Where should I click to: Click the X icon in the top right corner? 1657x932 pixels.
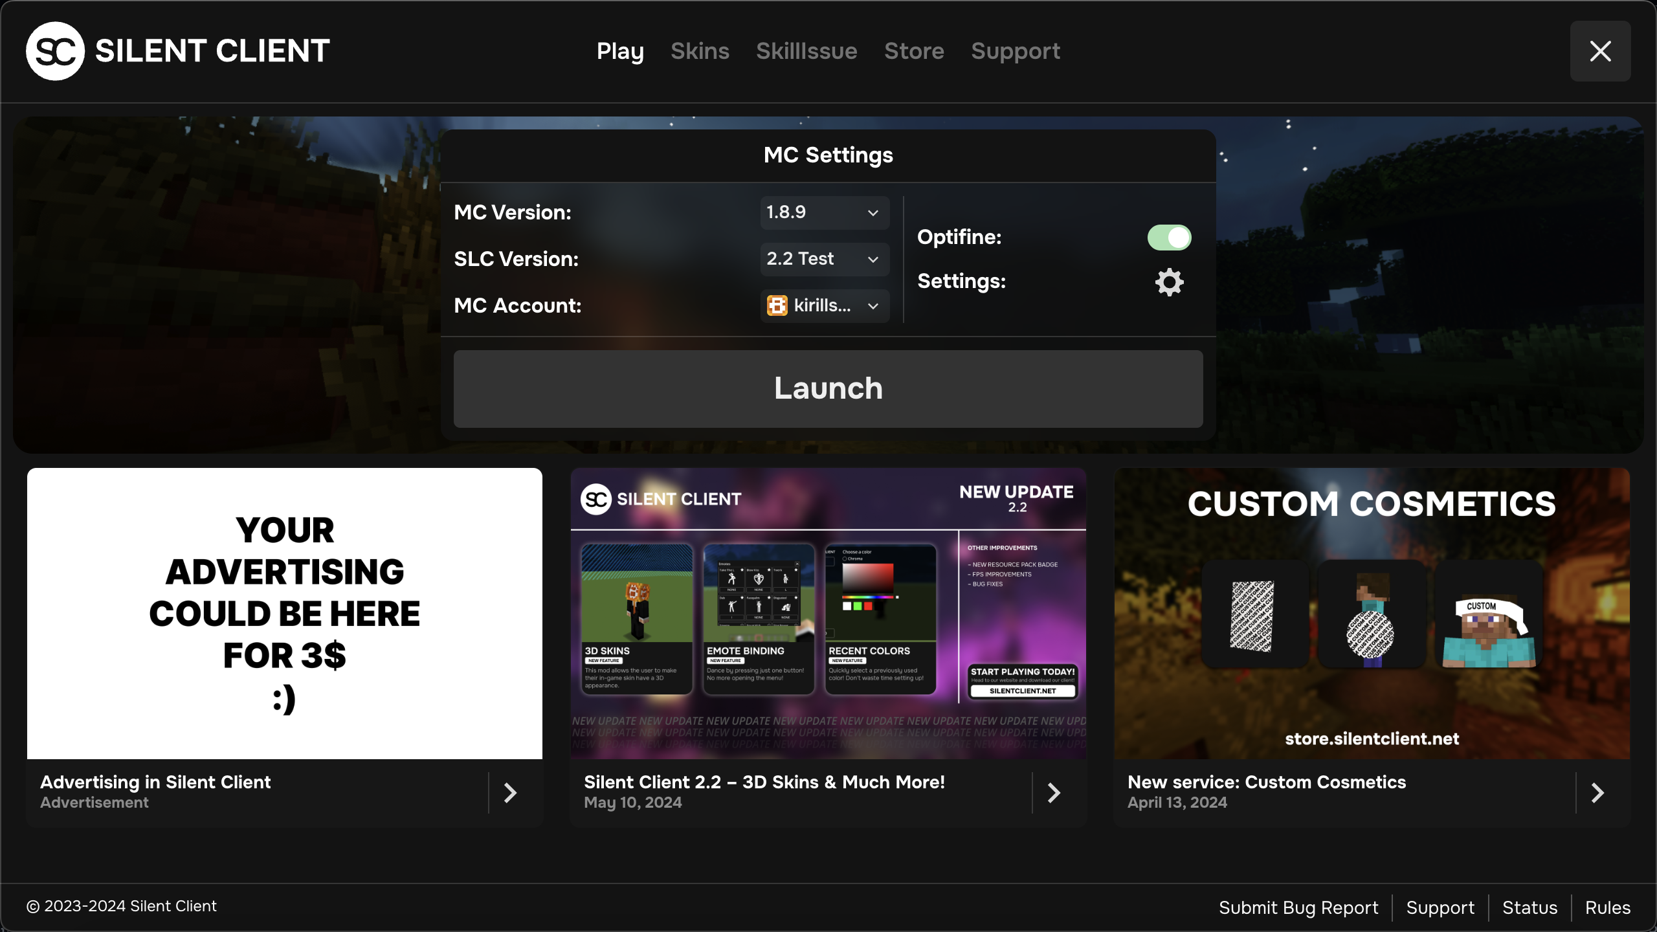click(x=1599, y=50)
